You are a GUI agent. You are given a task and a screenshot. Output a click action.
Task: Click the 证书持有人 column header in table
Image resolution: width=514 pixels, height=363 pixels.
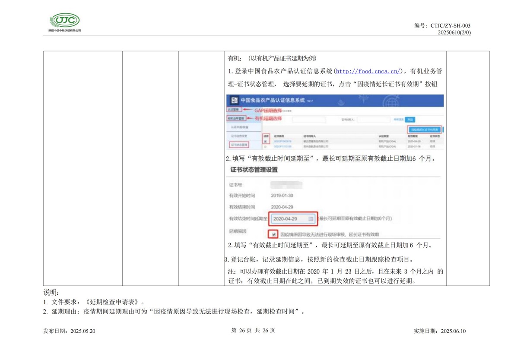pyautogui.click(x=309, y=136)
